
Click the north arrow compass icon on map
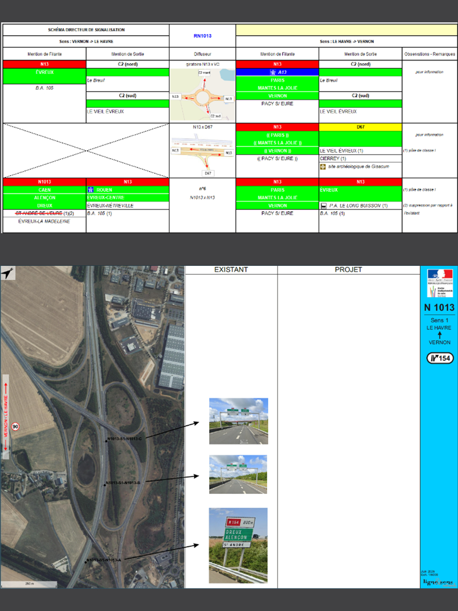(x=8, y=274)
